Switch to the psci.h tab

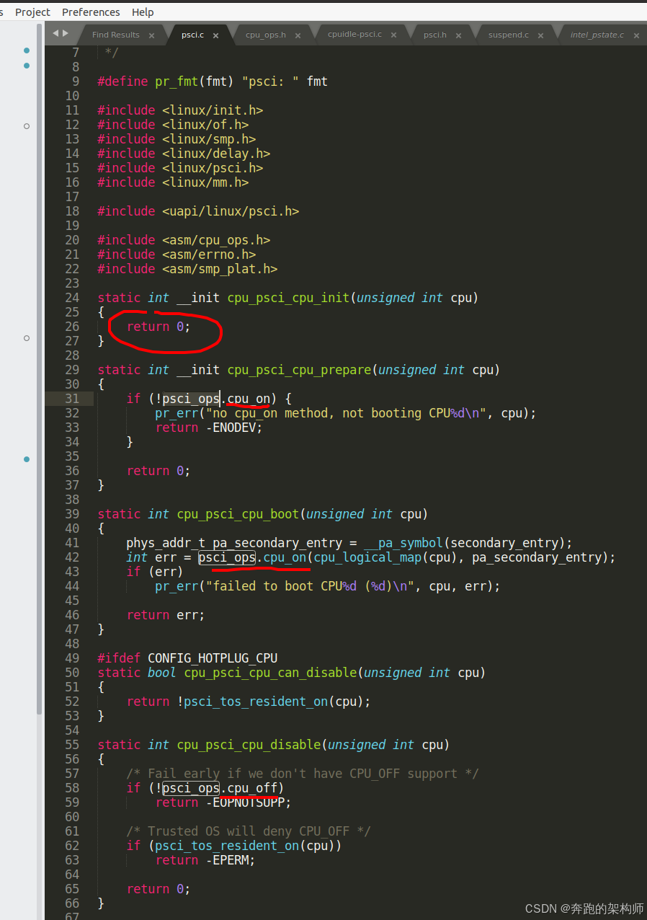click(434, 35)
